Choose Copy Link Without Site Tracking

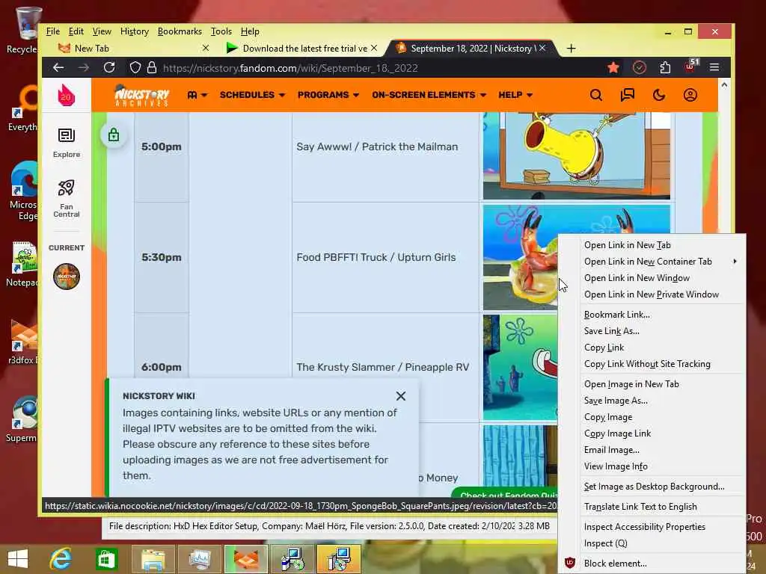click(652, 364)
